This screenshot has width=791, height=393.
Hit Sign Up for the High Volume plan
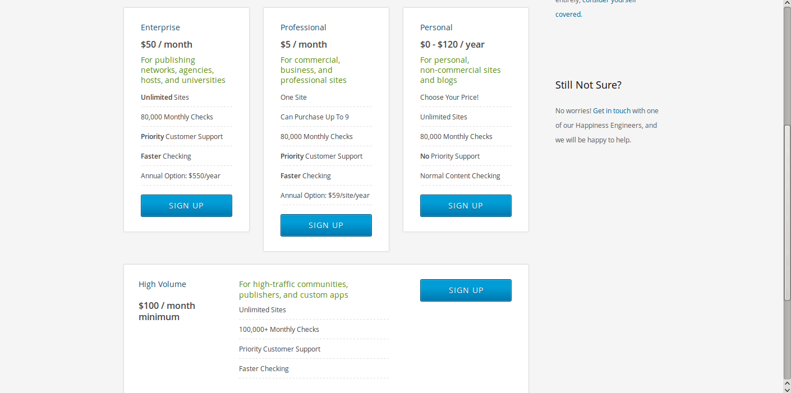point(466,290)
